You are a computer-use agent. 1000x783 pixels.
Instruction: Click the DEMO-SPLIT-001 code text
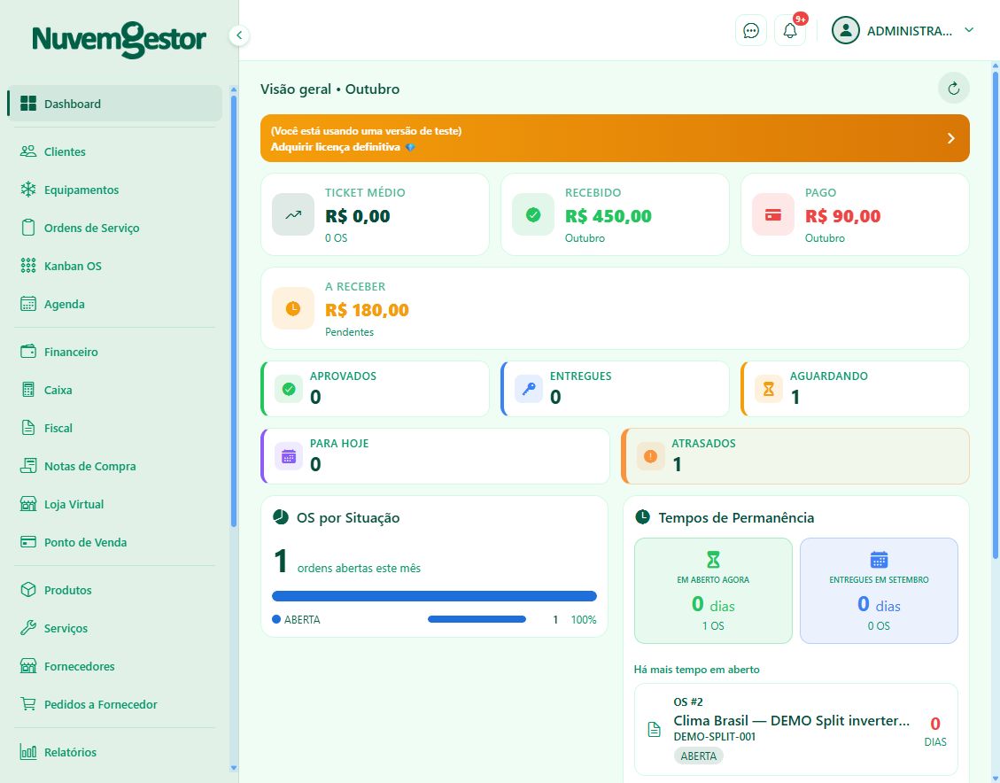pyautogui.click(x=714, y=736)
